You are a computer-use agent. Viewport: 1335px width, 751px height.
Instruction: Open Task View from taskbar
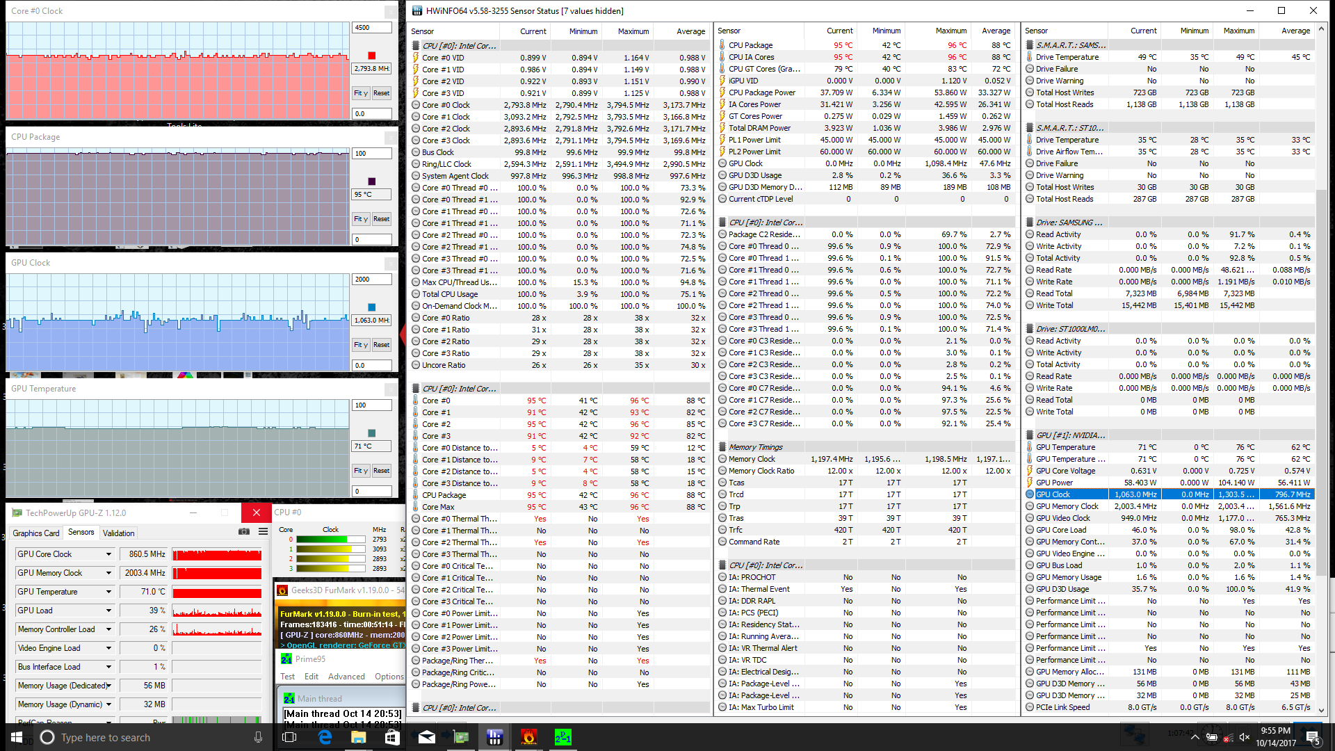pos(290,737)
